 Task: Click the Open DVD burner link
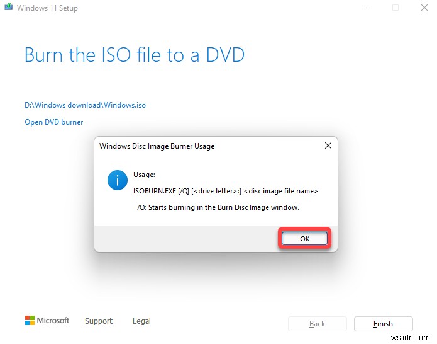[x=54, y=122]
